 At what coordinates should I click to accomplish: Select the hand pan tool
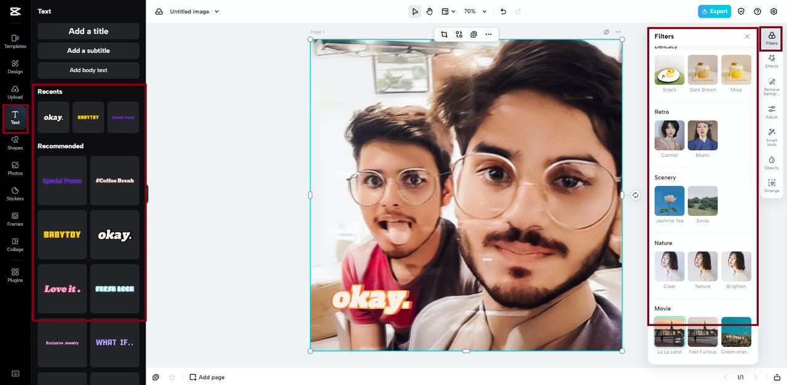pos(430,11)
